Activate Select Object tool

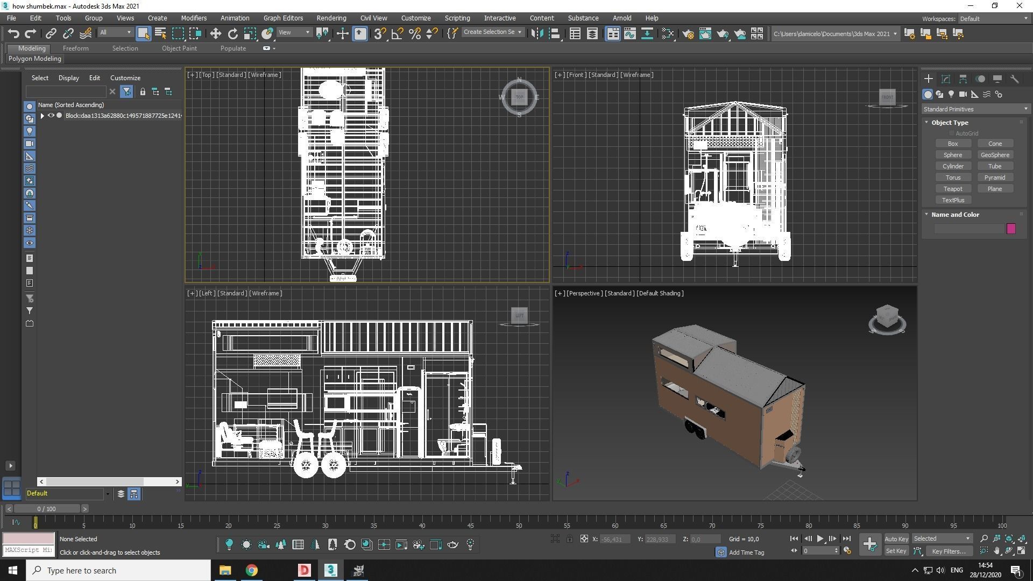[x=143, y=34]
